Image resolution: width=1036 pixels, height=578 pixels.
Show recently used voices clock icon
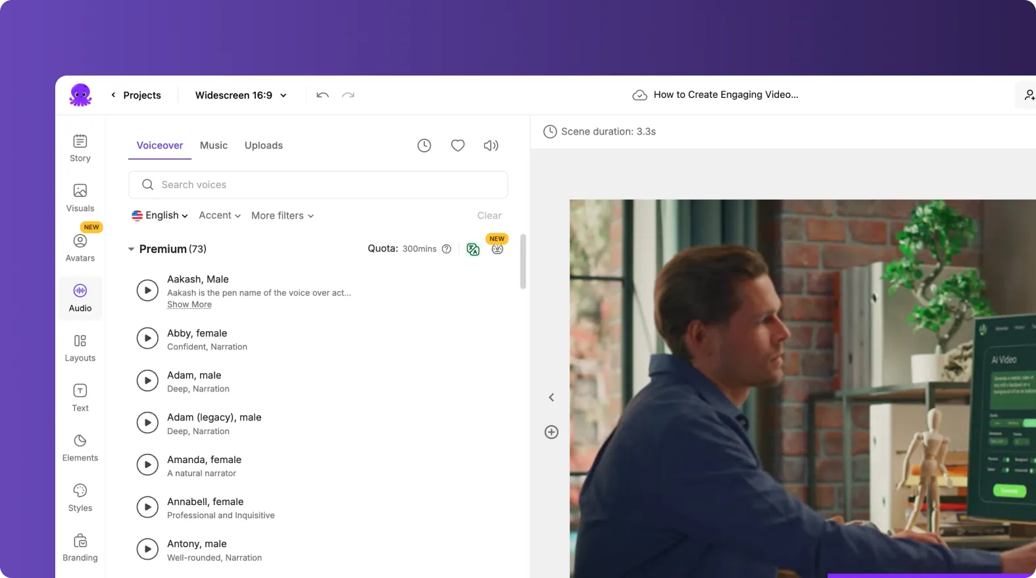tap(424, 146)
